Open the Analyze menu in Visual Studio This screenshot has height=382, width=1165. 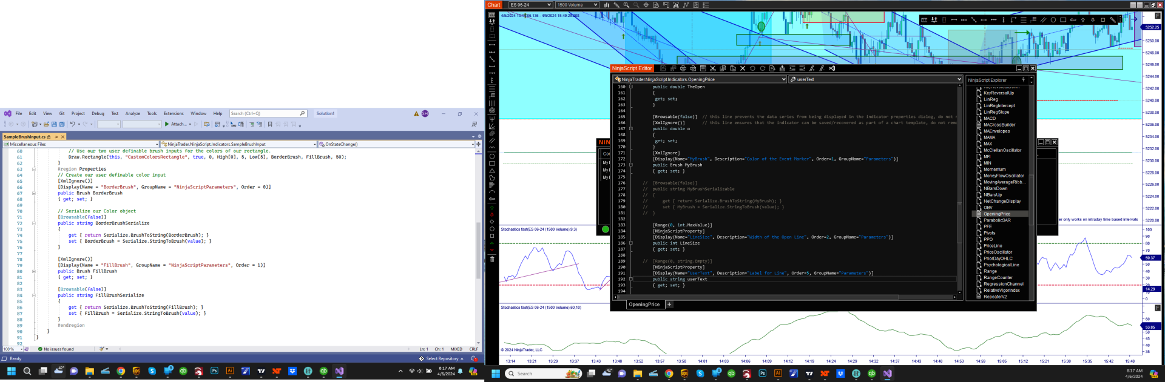point(133,113)
